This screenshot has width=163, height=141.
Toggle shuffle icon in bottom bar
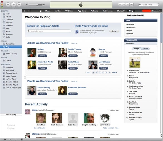coord(10,139)
